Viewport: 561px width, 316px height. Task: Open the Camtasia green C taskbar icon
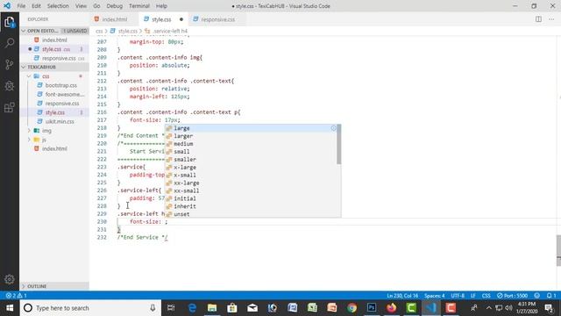click(411, 308)
